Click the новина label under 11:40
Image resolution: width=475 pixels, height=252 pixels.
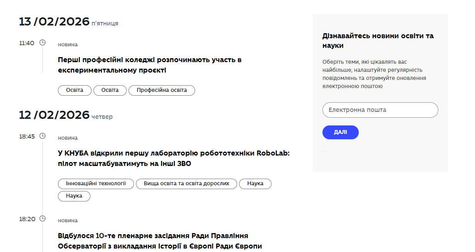point(68,44)
